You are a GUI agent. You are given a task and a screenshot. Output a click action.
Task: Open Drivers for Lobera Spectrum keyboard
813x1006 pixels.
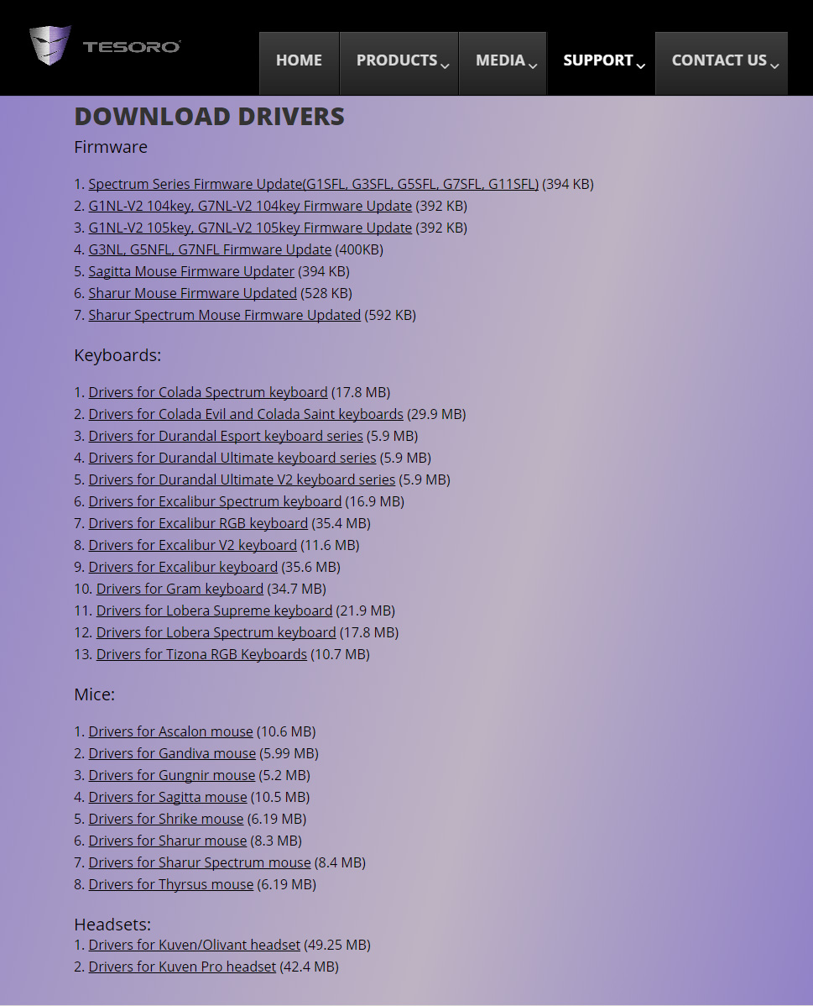216,632
